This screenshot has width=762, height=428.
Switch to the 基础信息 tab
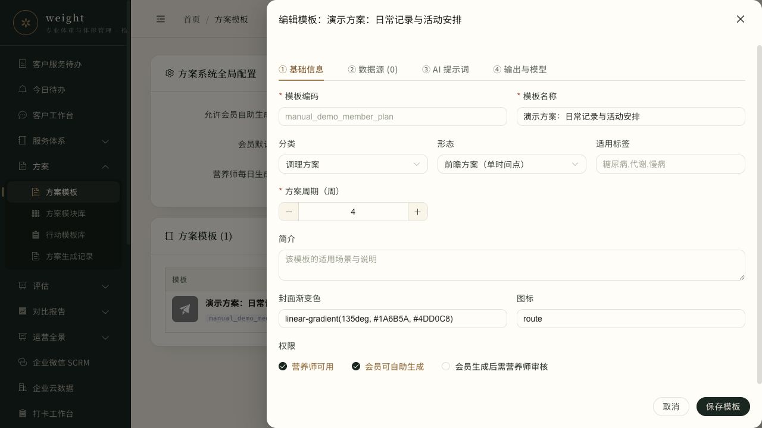click(x=301, y=70)
